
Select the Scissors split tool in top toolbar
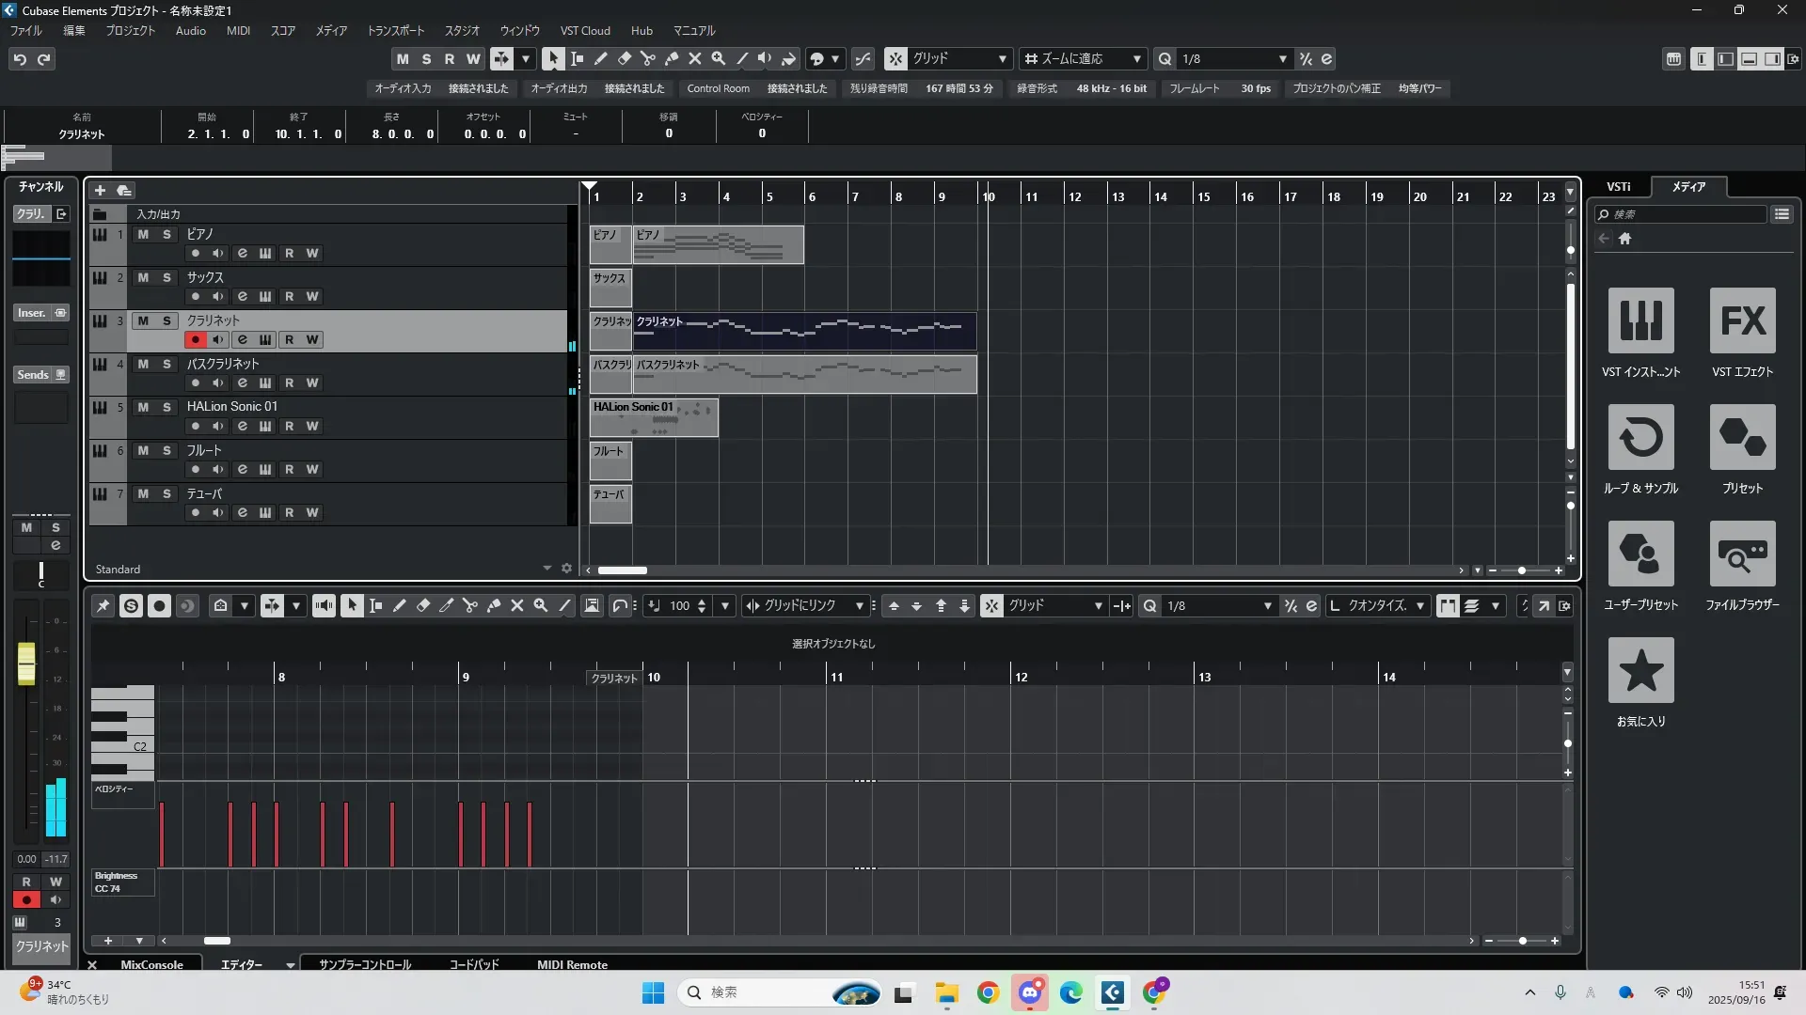pyautogui.click(x=648, y=59)
